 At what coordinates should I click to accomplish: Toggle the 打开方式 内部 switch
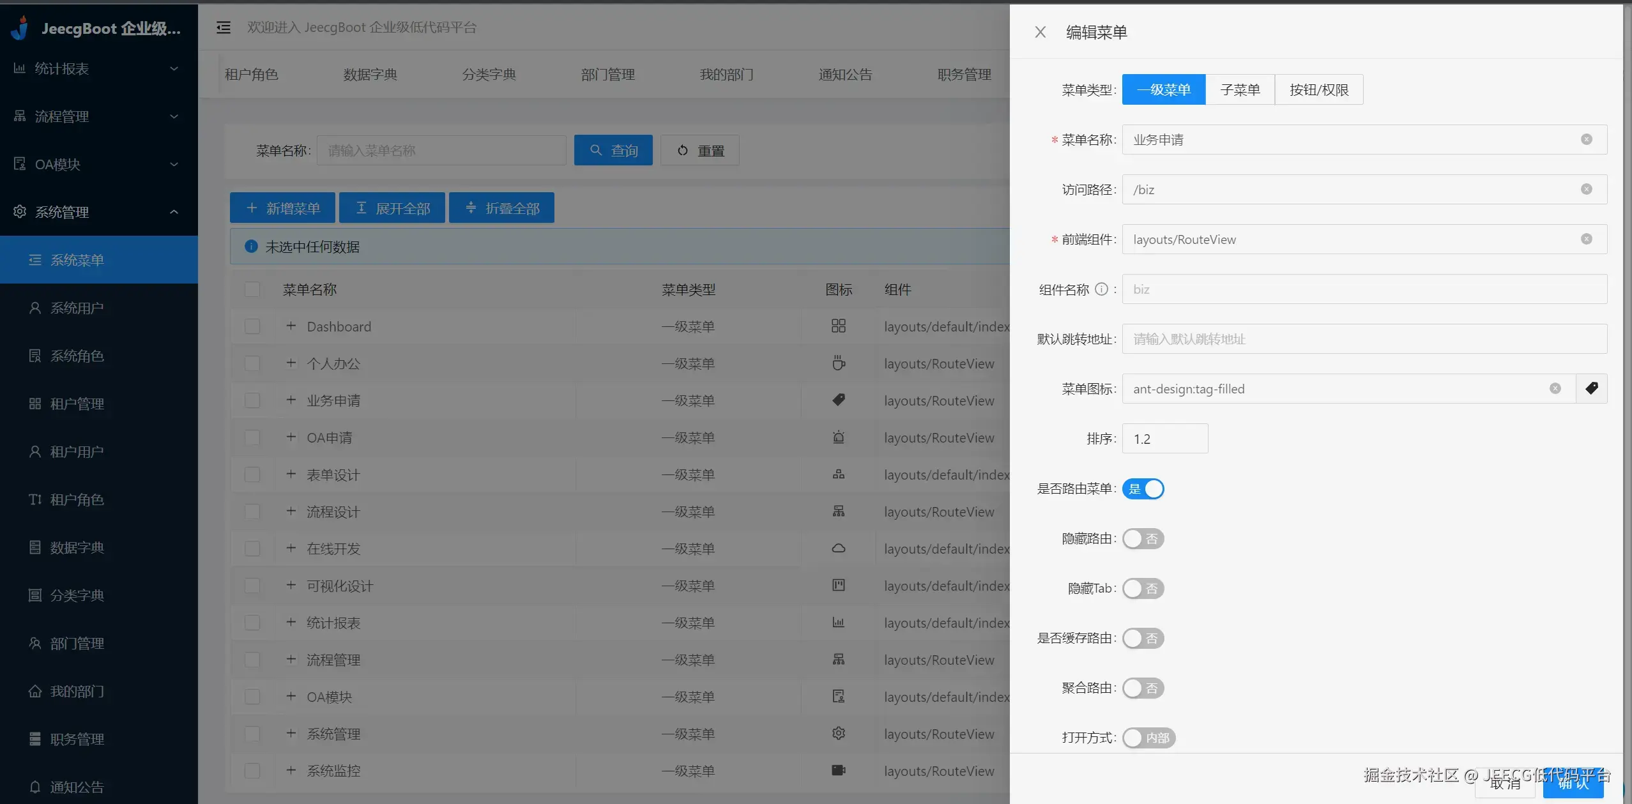(x=1148, y=738)
